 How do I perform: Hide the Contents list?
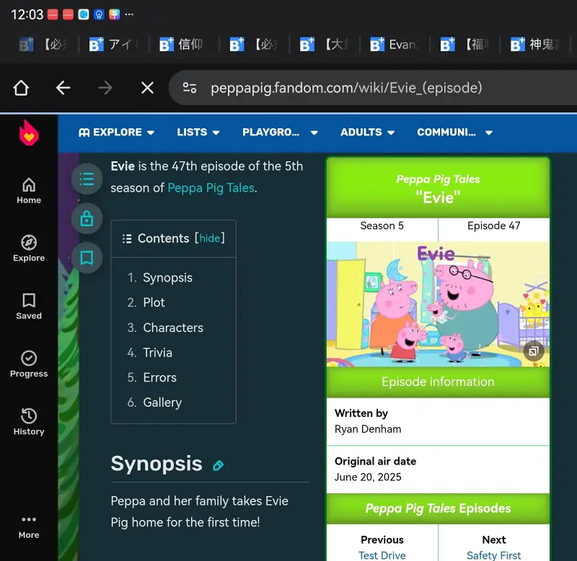[x=210, y=238]
